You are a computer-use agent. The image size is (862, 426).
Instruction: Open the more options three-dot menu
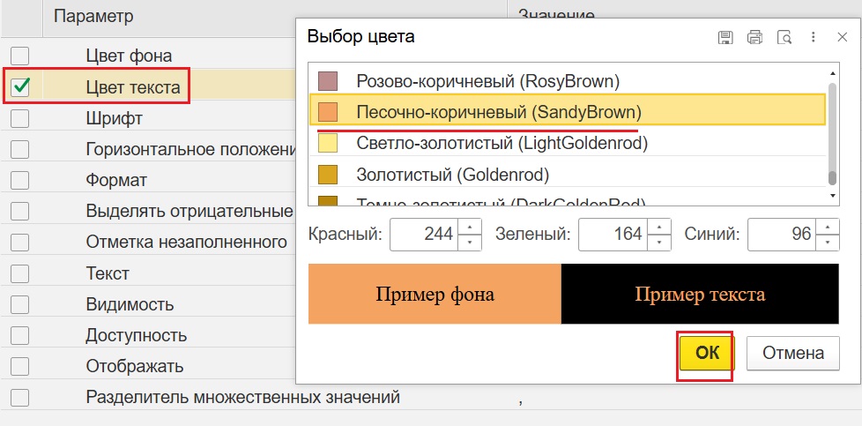(x=813, y=37)
